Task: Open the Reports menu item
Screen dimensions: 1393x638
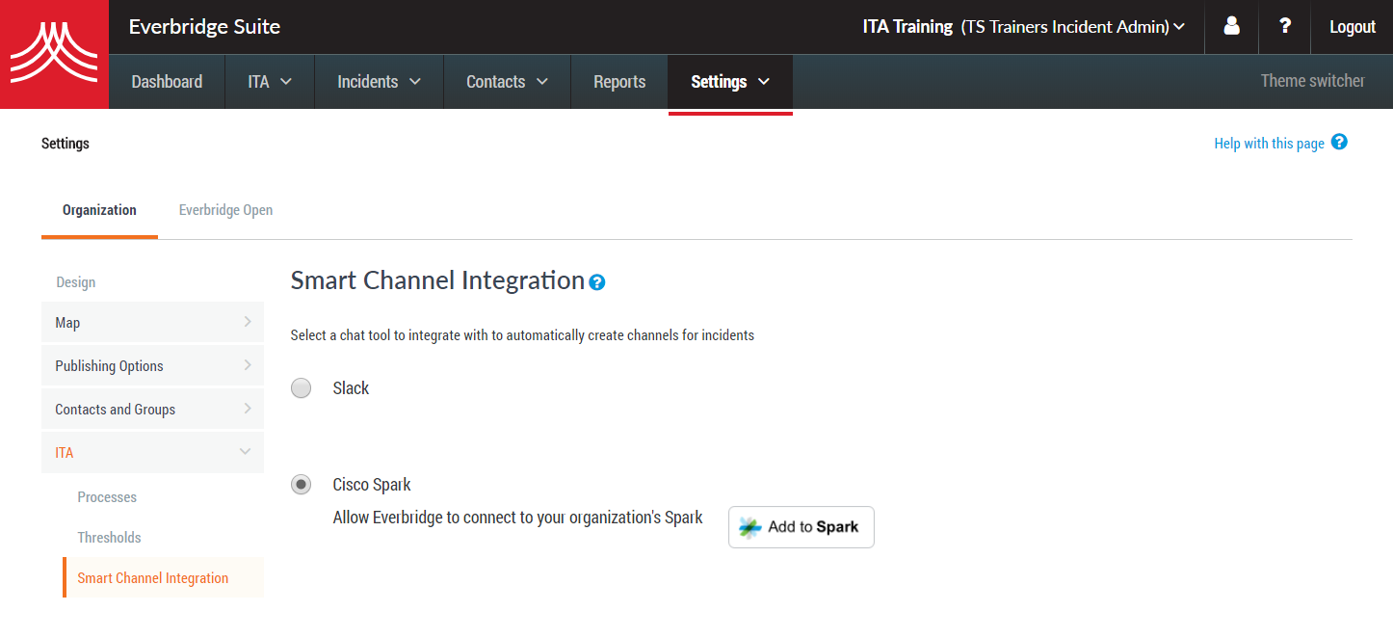Action: [619, 82]
